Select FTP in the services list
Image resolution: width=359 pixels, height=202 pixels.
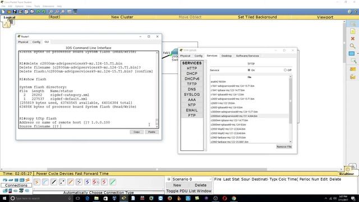point(192,116)
